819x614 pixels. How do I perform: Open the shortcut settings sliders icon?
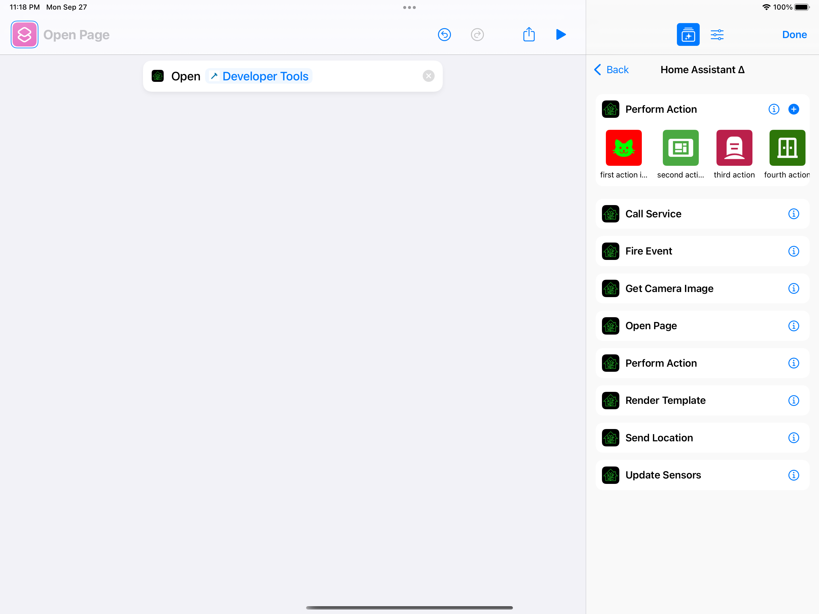pyautogui.click(x=717, y=34)
